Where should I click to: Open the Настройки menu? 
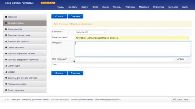(173, 7)
